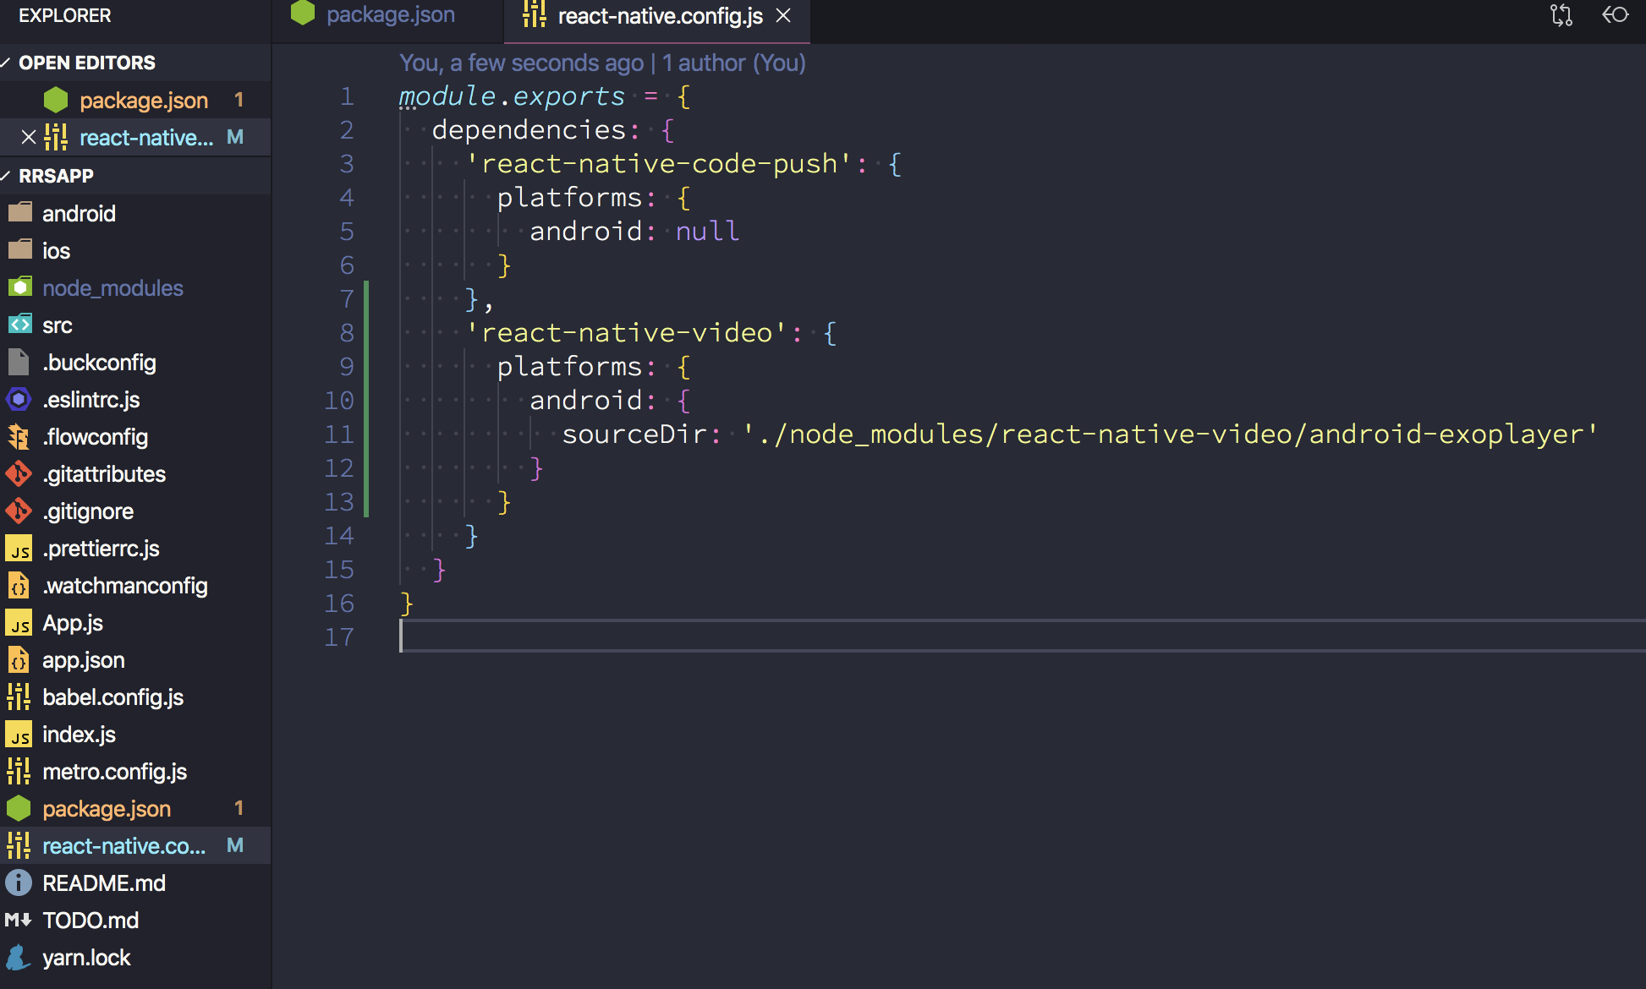Click the src folder icon
This screenshot has width=1646, height=989.
click(x=19, y=325)
